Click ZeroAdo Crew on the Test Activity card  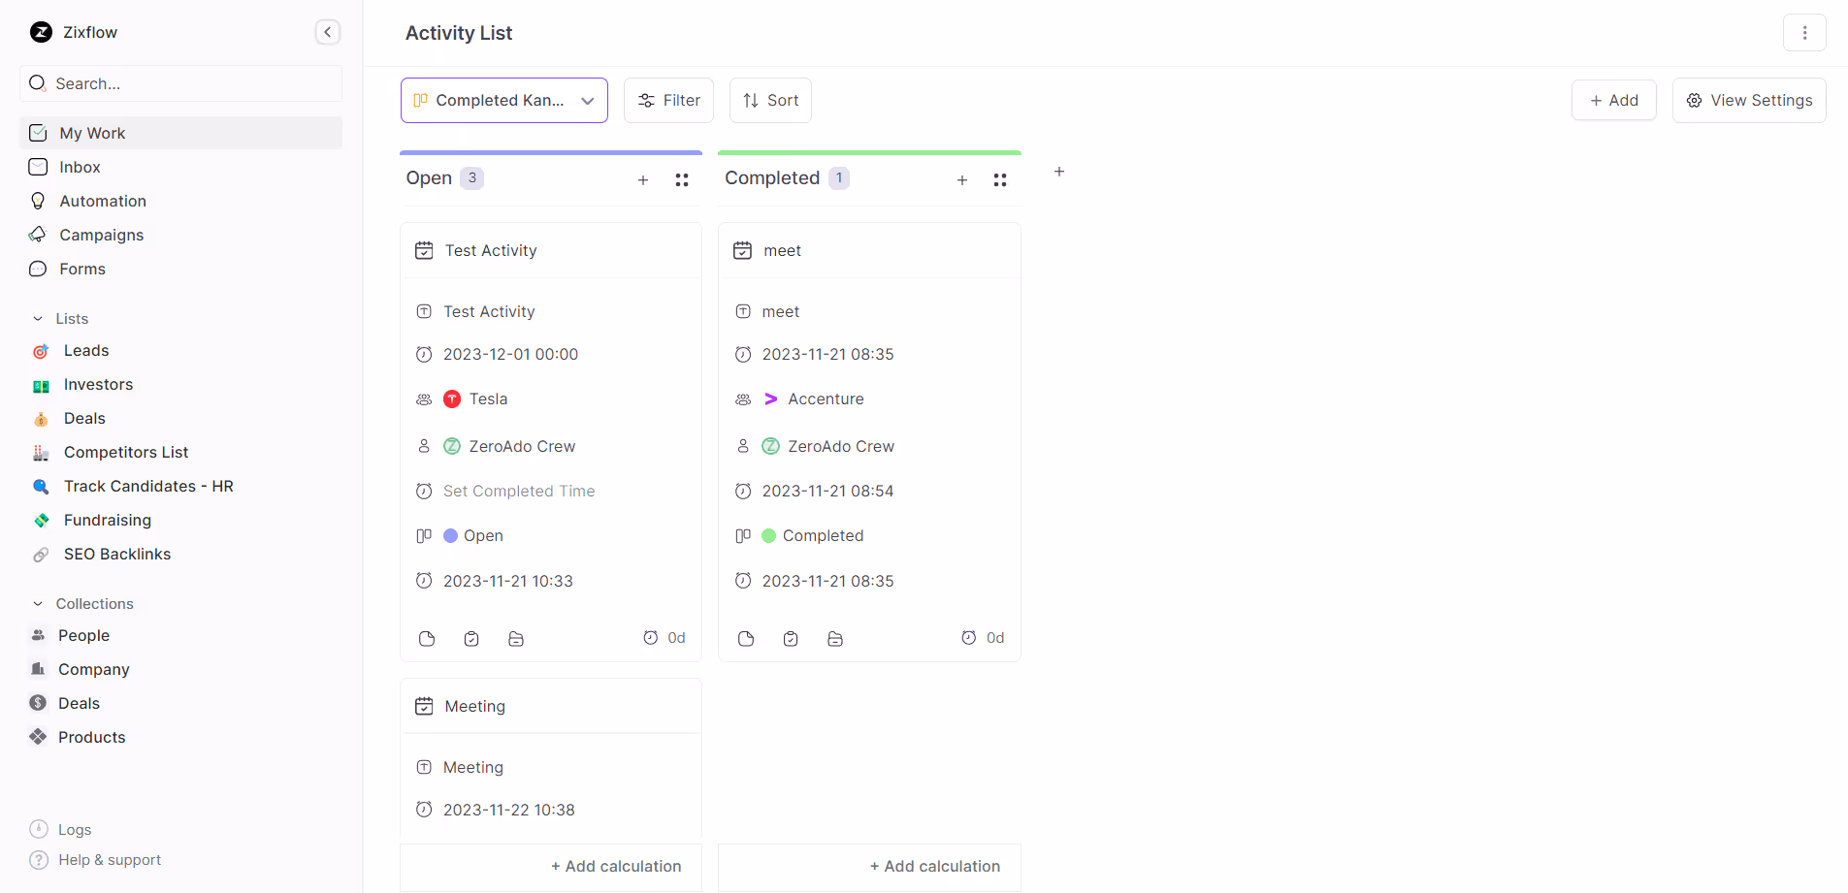(x=522, y=446)
